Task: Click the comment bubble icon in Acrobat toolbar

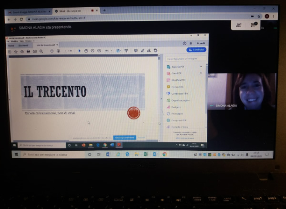Action: pos(136,50)
